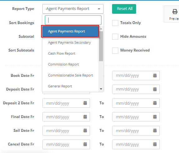Enable the Totals Only checkbox

115,23
